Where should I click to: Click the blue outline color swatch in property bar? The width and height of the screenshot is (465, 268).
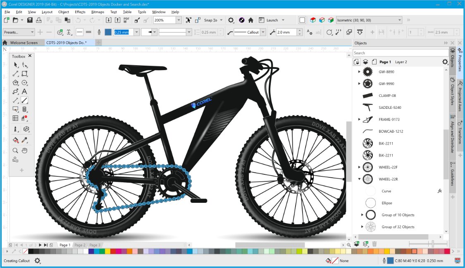(108, 32)
